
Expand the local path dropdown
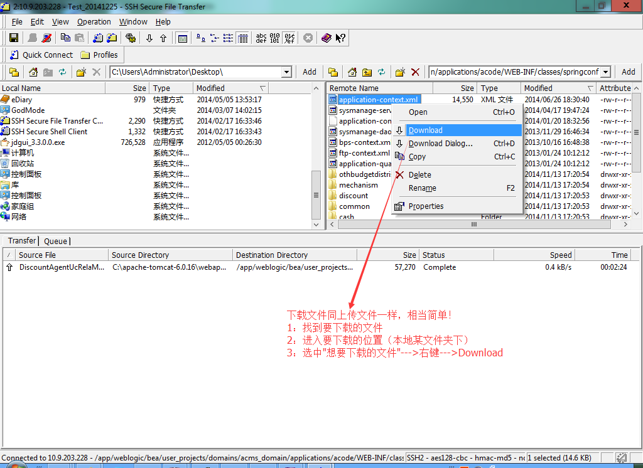286,72
